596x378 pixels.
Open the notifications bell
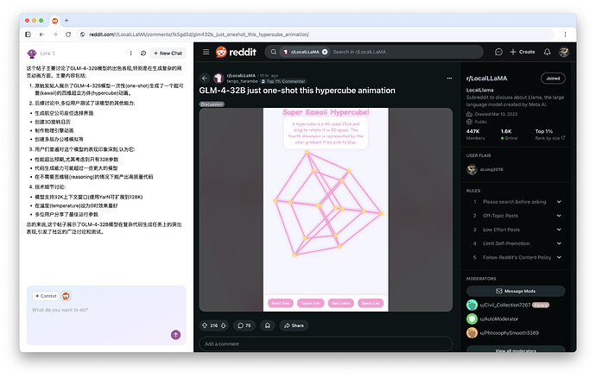tap(547, 52)
